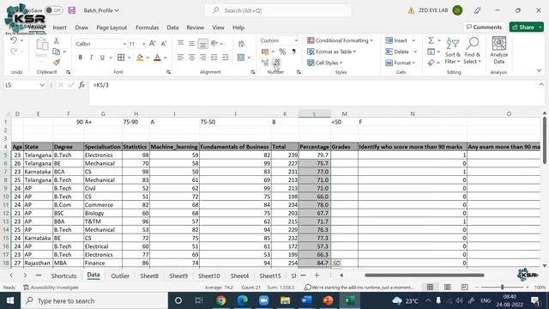Apply the yellow fill color swatch
The height and width of the screenshot is (309, 549).
(140, 58)
